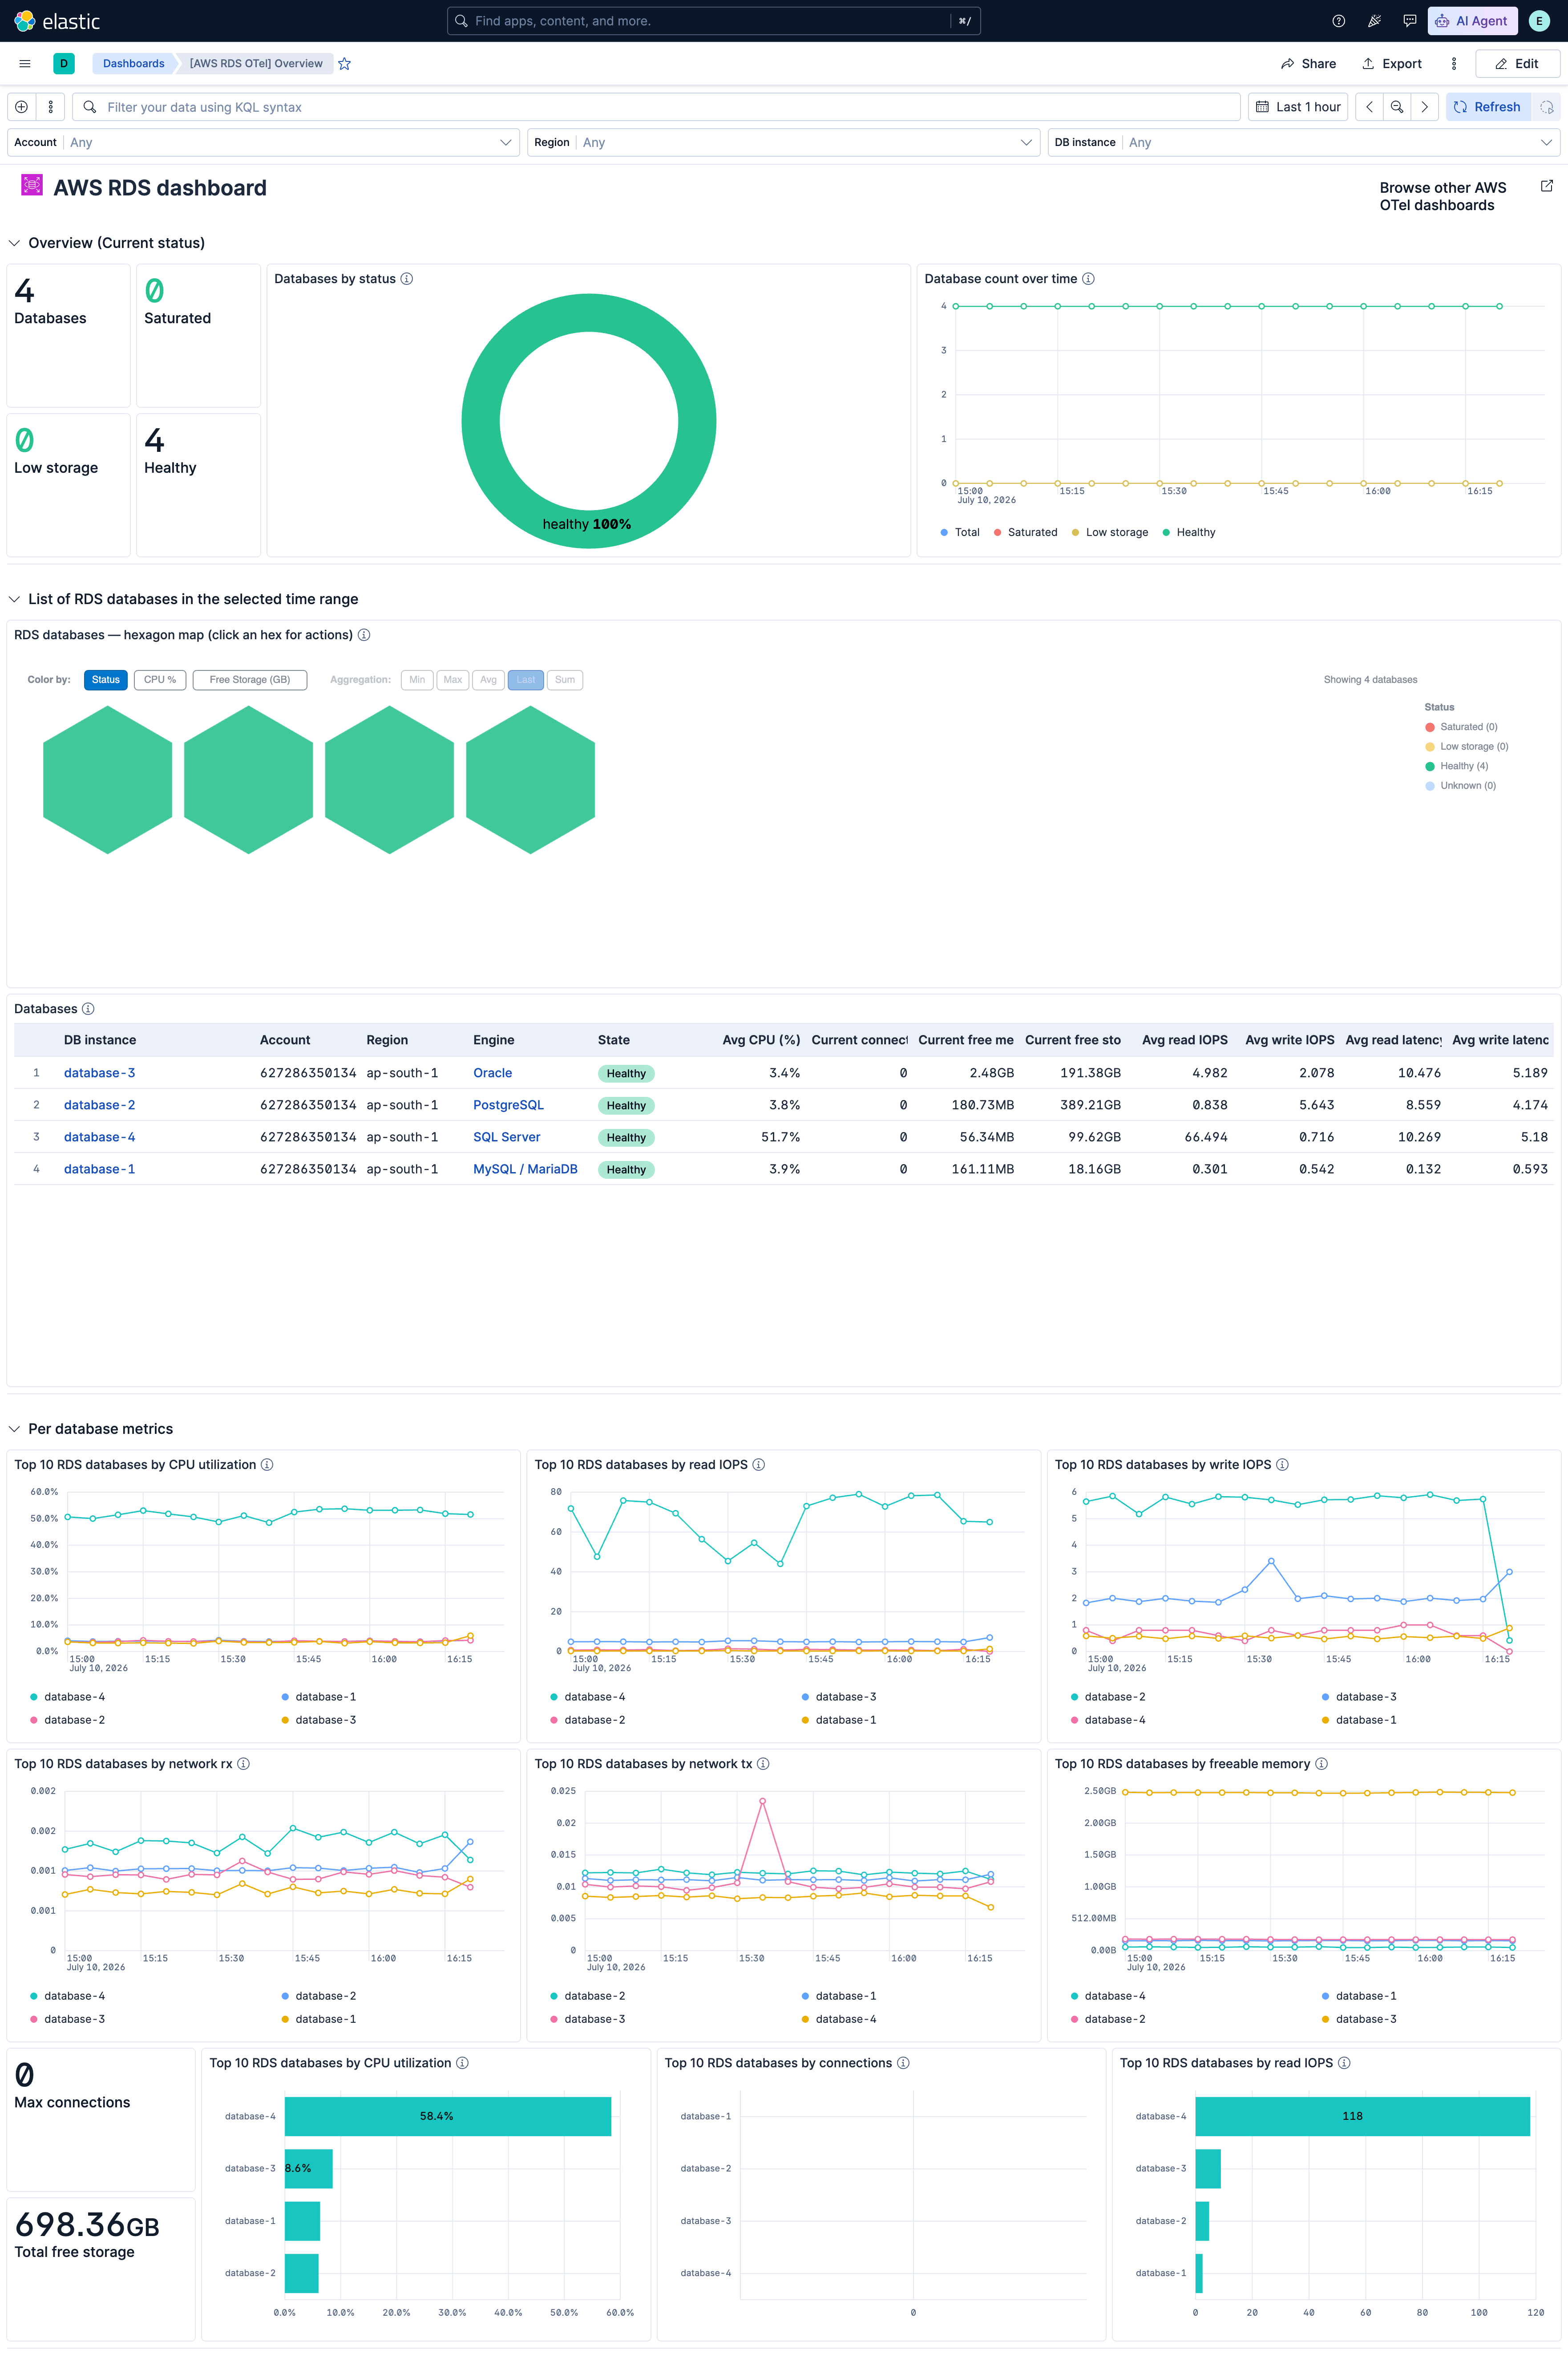The width and height of the screenshot is (1568, 2362).
Task: Open the feedback chat icon
Action: click(x=1409, y=21)
